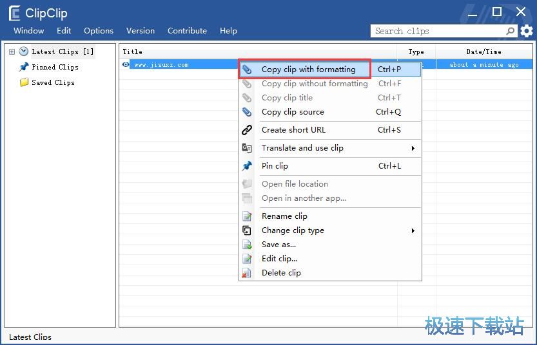Choose Copy clip source
This screenshot has height=345, width=537.
(x=330, y=112)
